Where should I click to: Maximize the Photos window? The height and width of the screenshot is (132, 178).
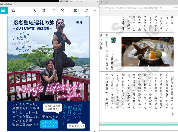pyautogui.click(x=88, y=4)
